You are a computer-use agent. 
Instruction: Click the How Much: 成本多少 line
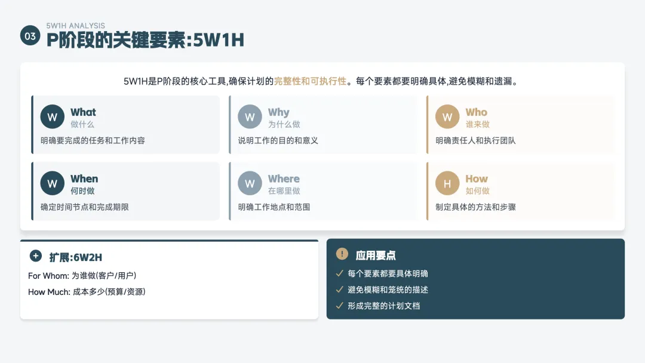87,292
